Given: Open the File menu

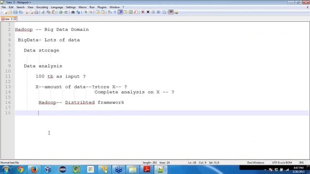Looking at the screenshot, I should [3, 7].
